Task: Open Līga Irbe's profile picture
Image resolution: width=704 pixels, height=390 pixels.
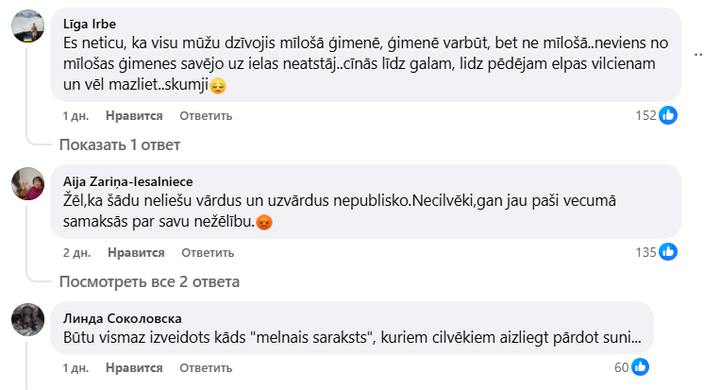Action: [x=28, y=26]
